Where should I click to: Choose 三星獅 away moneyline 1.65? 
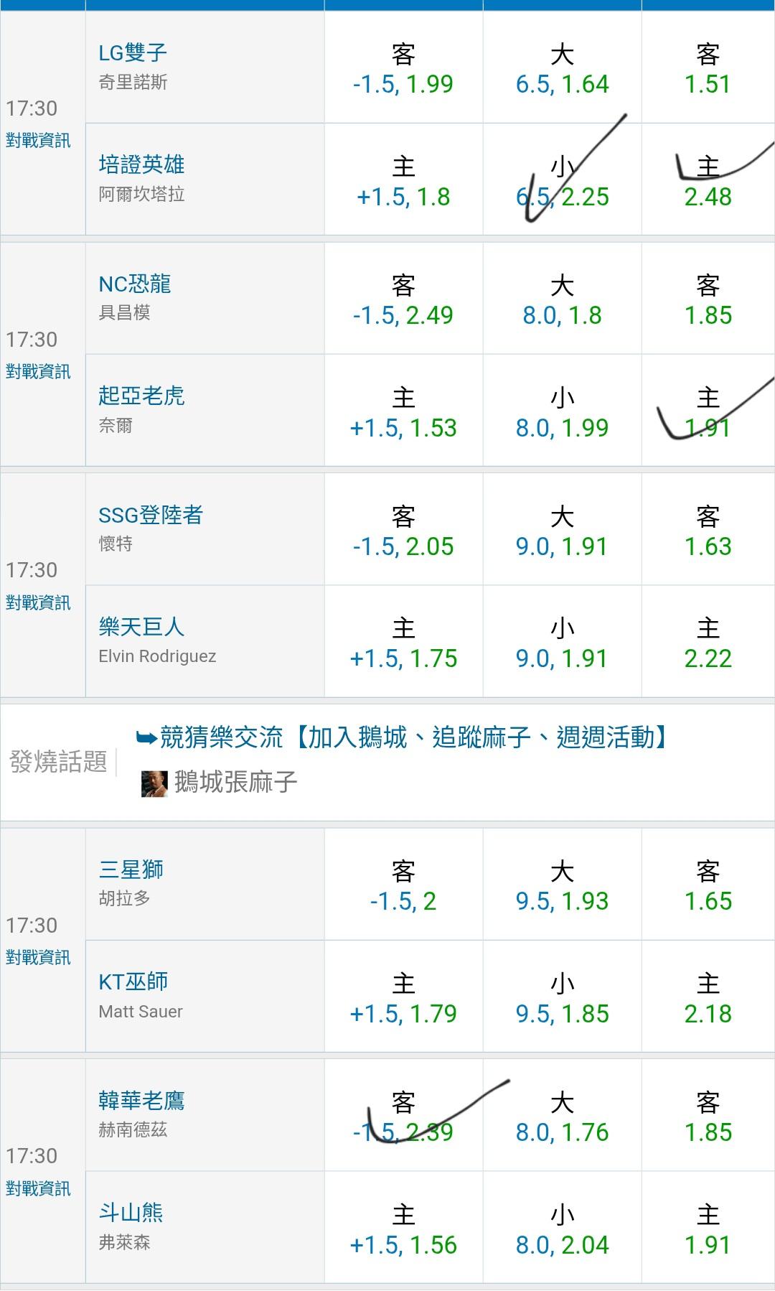click(708, 886)
